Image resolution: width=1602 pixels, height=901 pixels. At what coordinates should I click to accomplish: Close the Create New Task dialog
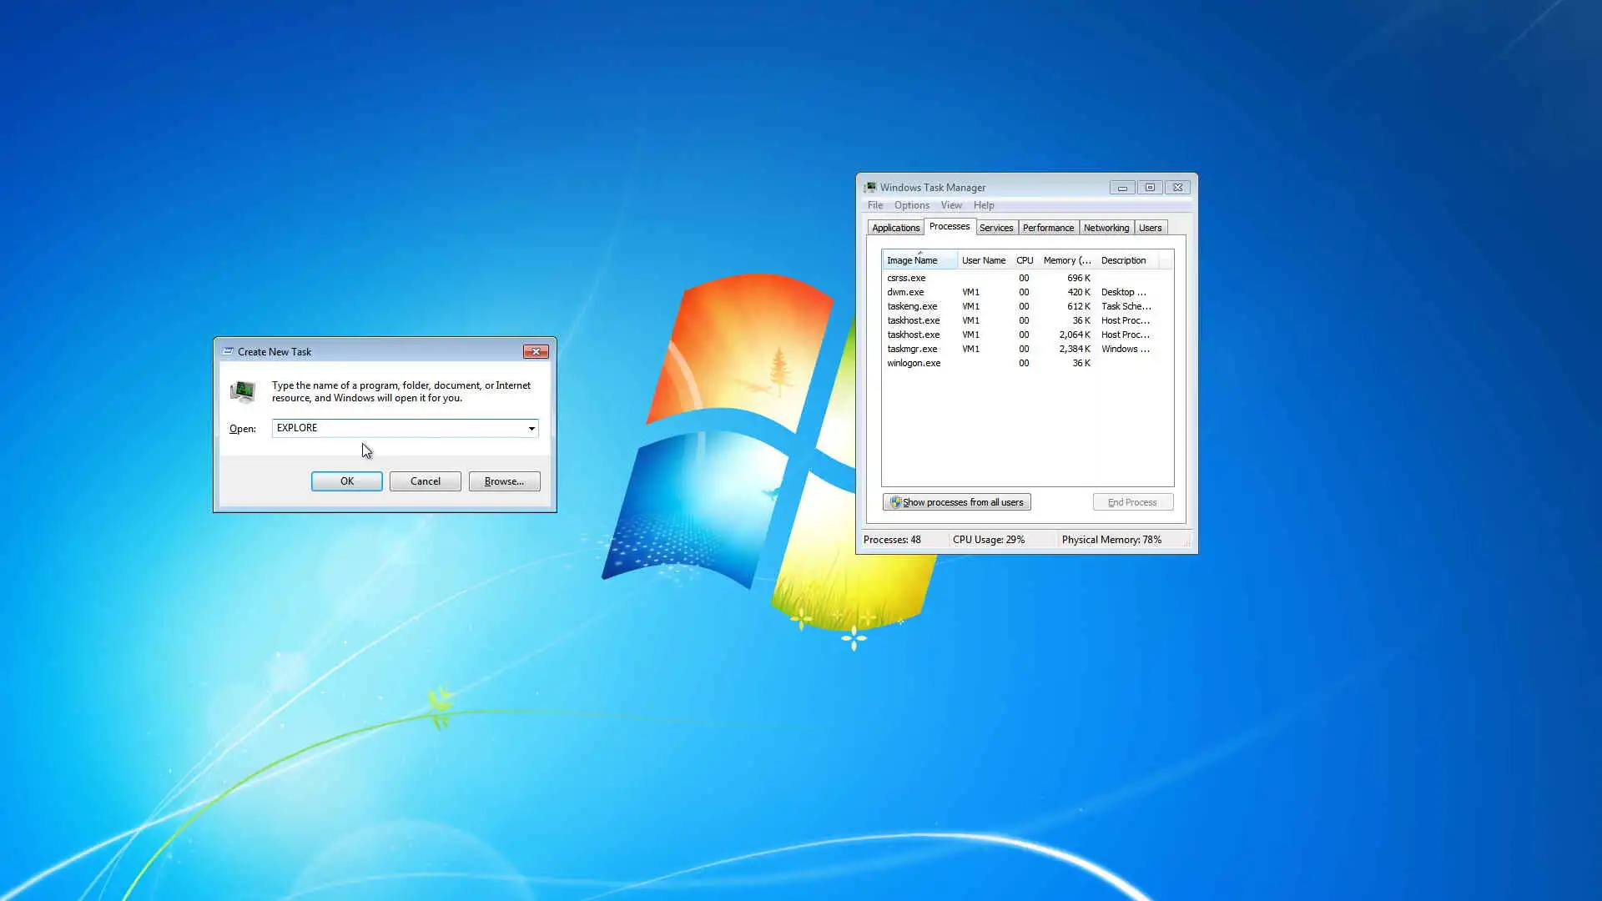click(536, 351)
